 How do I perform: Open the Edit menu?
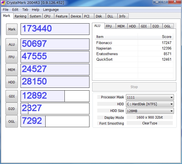(x=15, y=10)
